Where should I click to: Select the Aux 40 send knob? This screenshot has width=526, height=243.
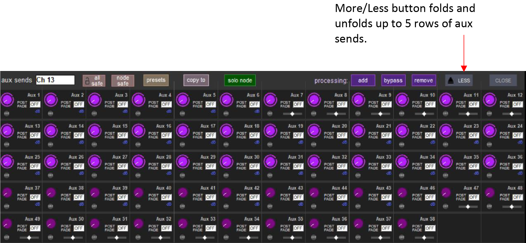138,193
